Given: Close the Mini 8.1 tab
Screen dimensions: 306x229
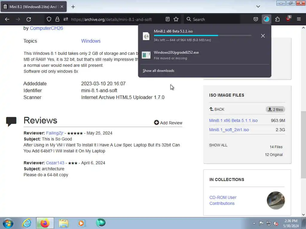Looking at the screenshot, I should pyautogui.click(x=62, y=7).
